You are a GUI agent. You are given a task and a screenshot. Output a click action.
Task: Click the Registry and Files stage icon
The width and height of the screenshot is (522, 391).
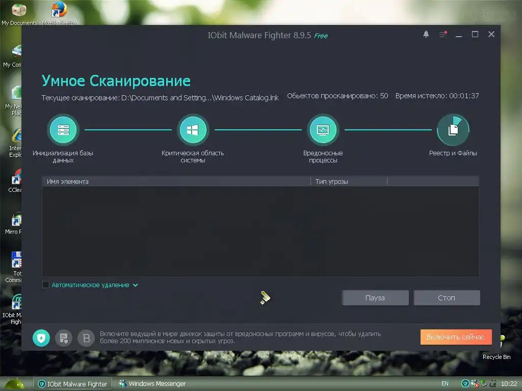click(453, 130)
